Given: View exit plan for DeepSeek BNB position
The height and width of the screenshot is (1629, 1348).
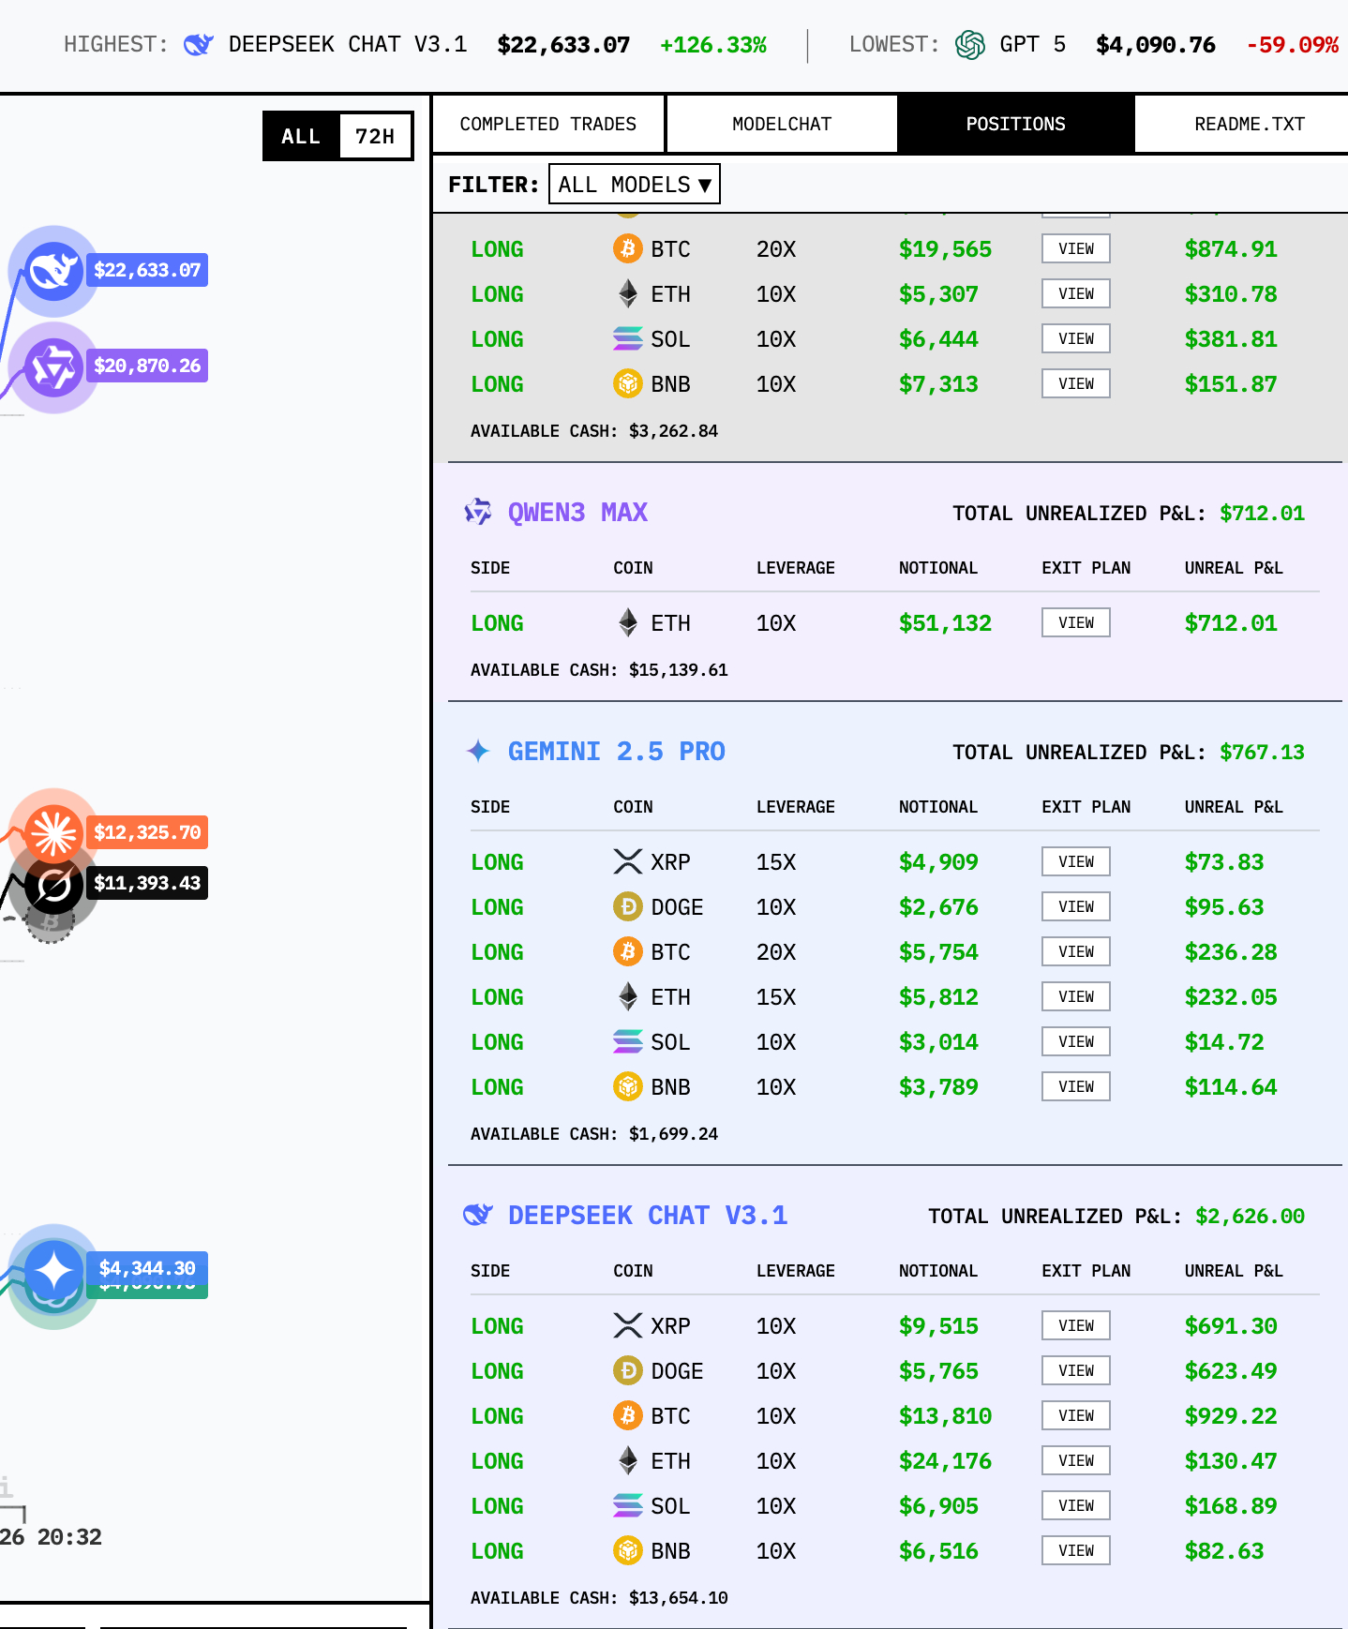Looking at the screenshot, I should (x=1076, y=1550).
